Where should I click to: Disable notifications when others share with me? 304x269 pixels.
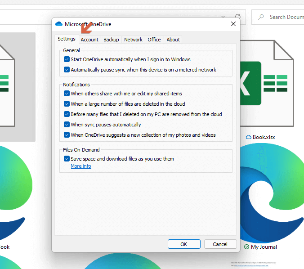[67, 94]
